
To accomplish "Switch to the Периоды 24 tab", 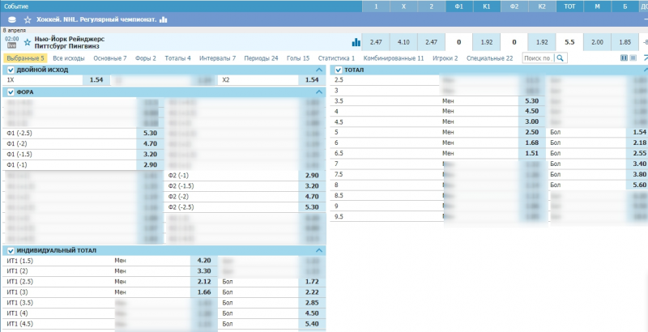I will coord(262,58).
